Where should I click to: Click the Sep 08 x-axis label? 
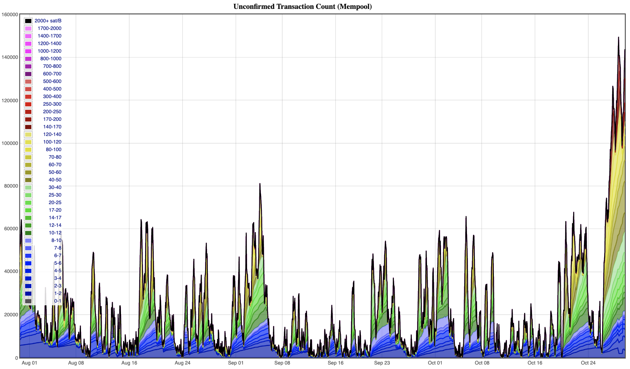(282, 363)
